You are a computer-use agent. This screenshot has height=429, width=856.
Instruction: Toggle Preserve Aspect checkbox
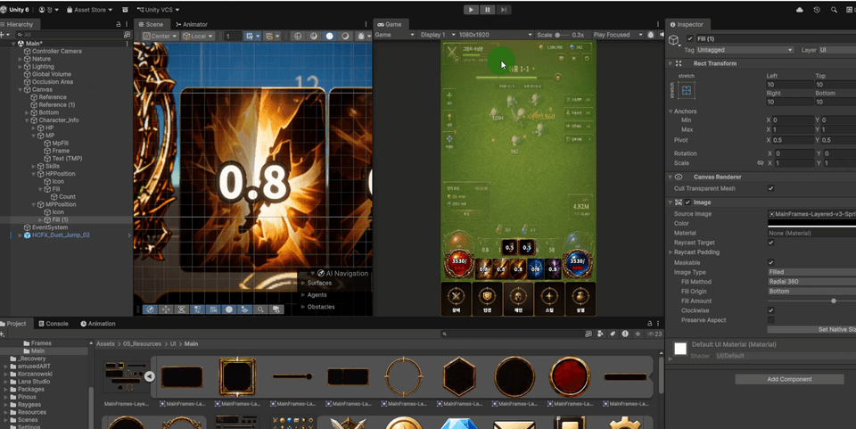click(770, 320)
